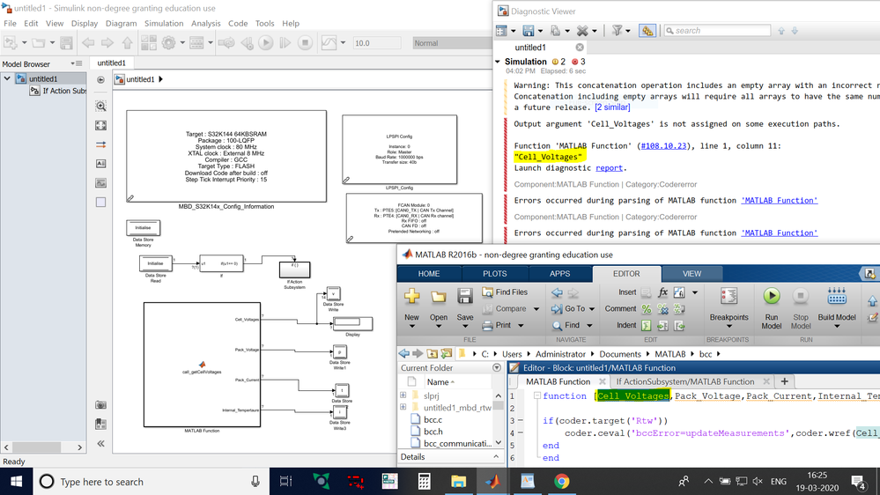This screenshot has height=495, width=880.
Task: Click the Hide/Show Explorer Bar icon
Action: coord(101,79)
